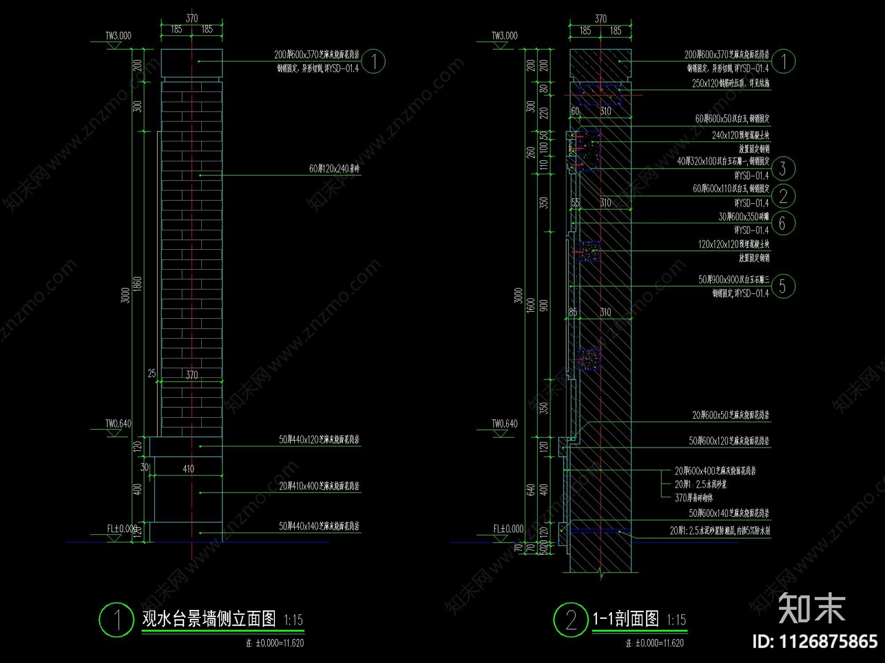
Task: Click dimension 1600 in section view
Action: point(531,307)
